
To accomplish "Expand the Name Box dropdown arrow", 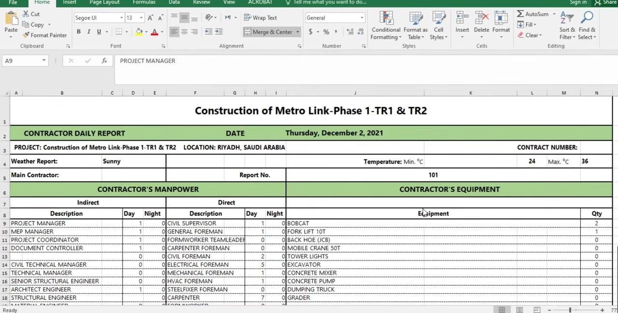I will click(x=43, y=61).
